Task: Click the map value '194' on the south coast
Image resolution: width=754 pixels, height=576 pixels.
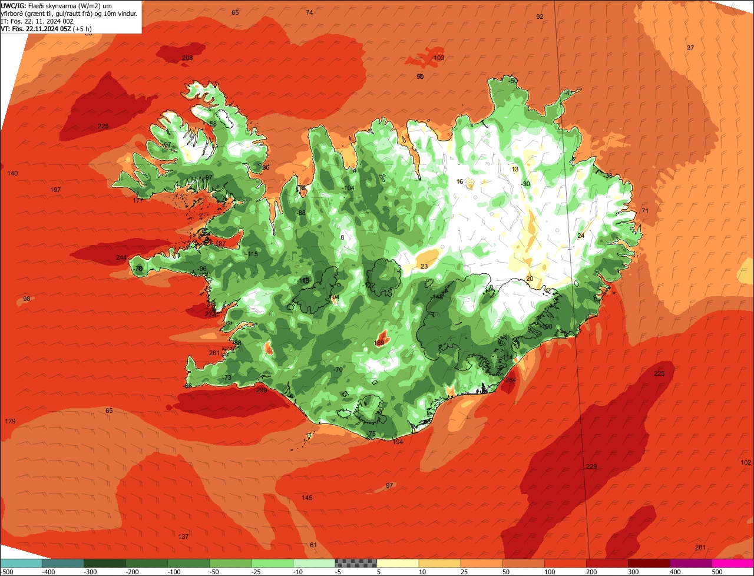Action: point(398,442)
